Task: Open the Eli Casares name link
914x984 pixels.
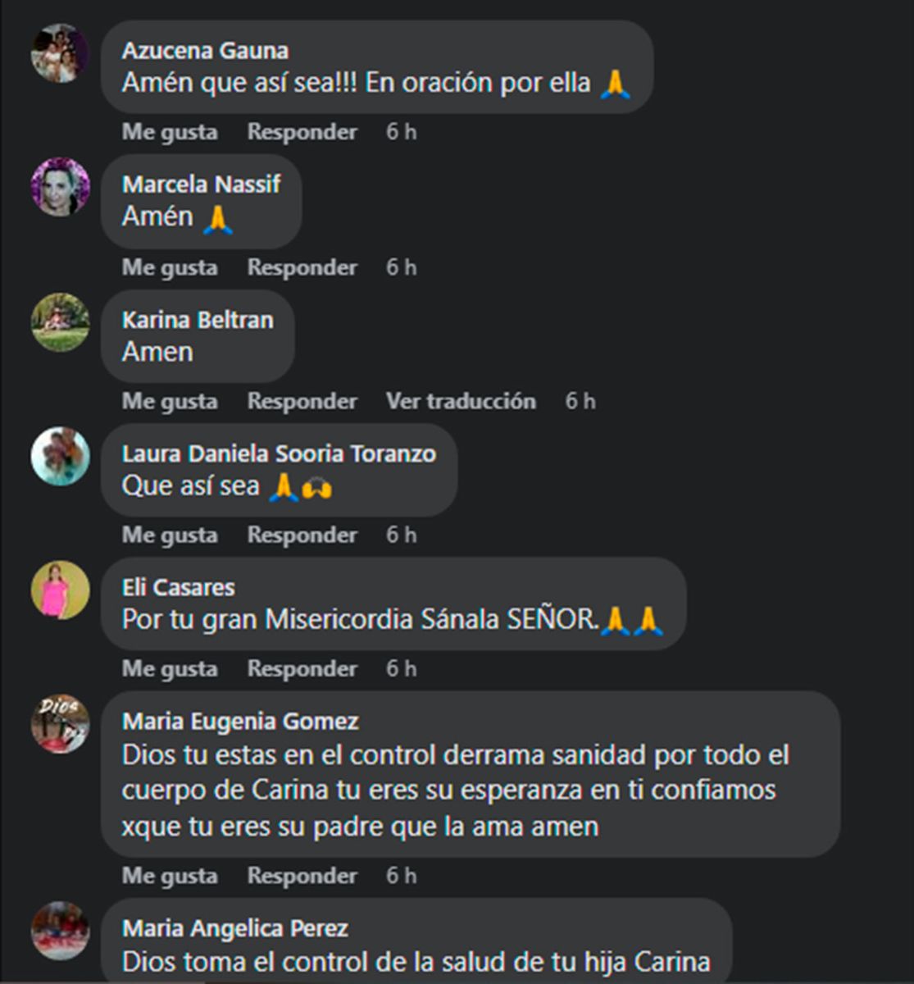Action: 179,587
